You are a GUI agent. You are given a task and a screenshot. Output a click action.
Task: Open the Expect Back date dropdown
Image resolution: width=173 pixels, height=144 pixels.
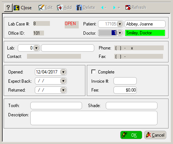pyautogui.click(x=63, y=81)
